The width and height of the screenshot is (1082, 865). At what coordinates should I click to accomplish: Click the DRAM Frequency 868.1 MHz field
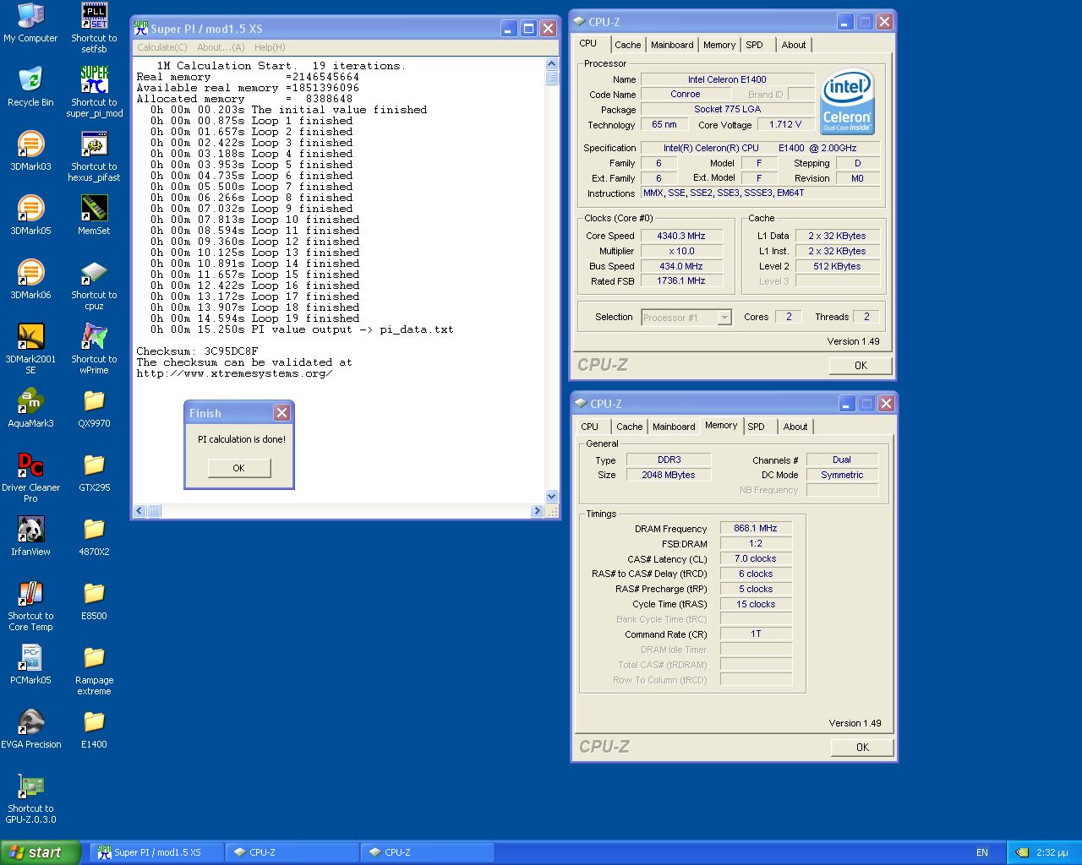coord(756,528)
